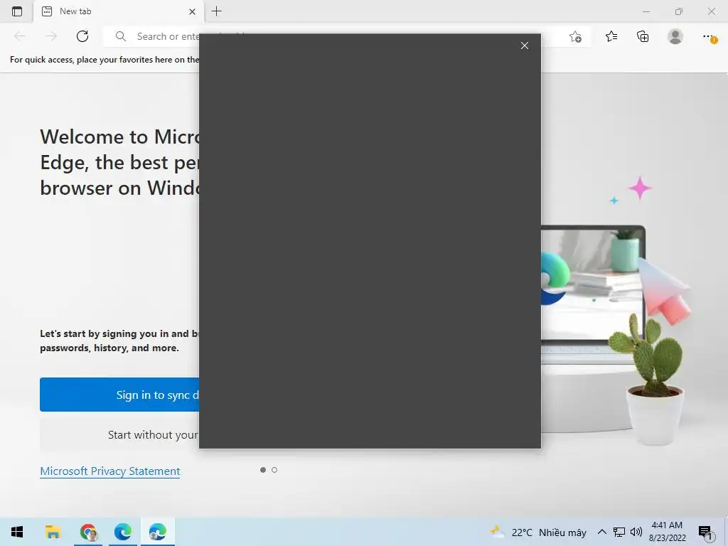Click Sign in to sync data button
The image size is (728, 546).
point(119,395)
